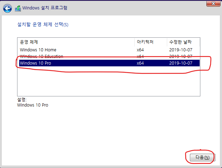Click the 설치할 운영 체제 선택(S) heading
The height and width of the screenshot is (168, 222).
(43, 24)
